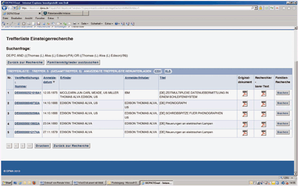Open searchable text PDF for IBM row
The image size is (298, 186).
point(263,93)
